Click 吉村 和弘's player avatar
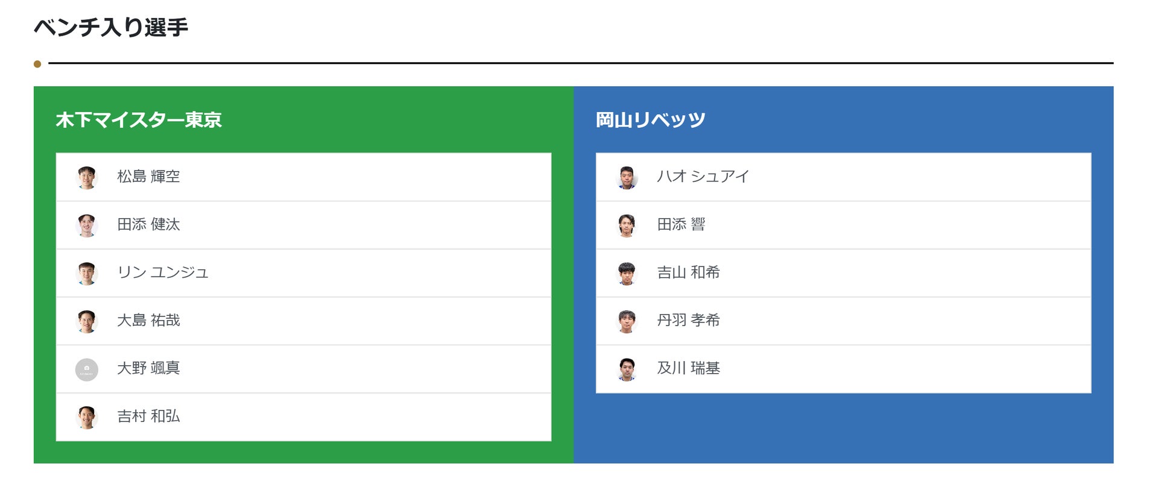This screenshot has height=481, width=1176. [x=87, y=417]
